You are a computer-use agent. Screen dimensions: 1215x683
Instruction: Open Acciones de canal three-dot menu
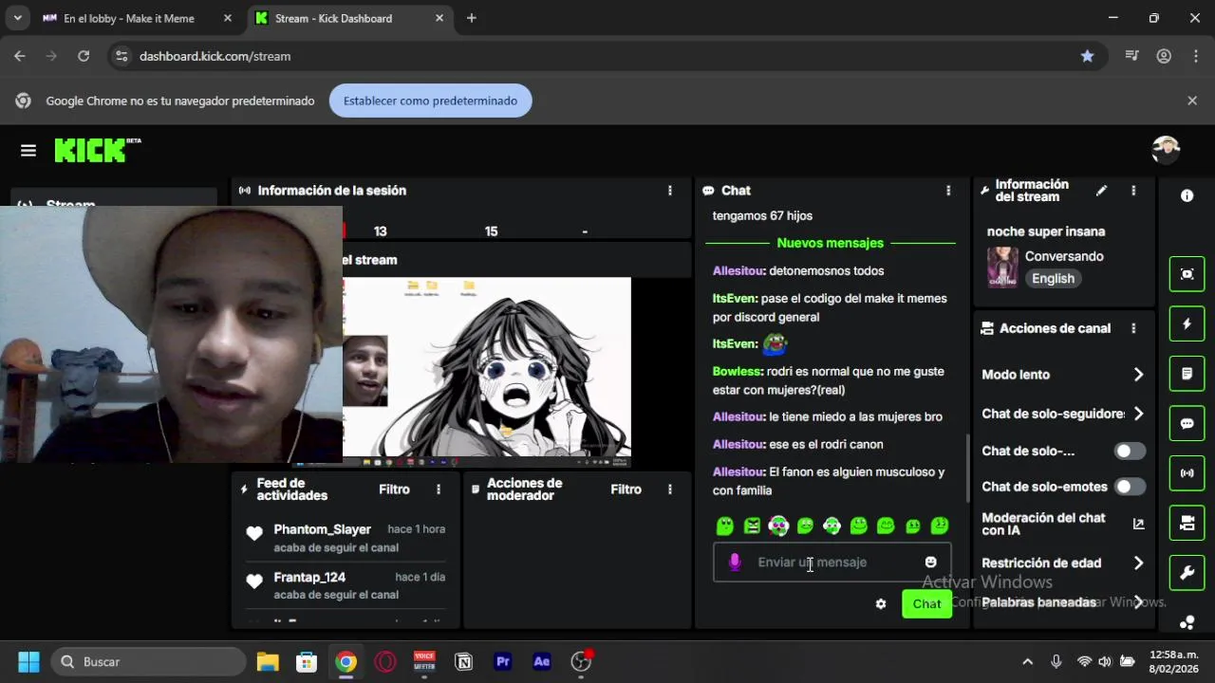point(1133,328)
